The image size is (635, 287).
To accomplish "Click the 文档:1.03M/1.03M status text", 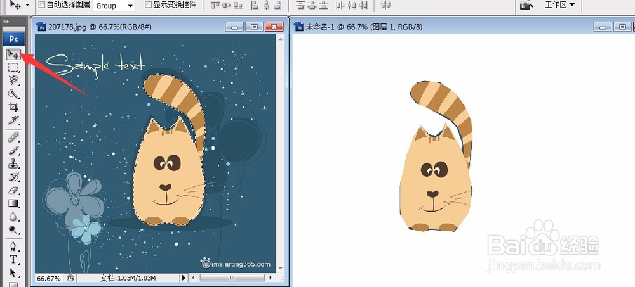I will click(x=128, y=278).
